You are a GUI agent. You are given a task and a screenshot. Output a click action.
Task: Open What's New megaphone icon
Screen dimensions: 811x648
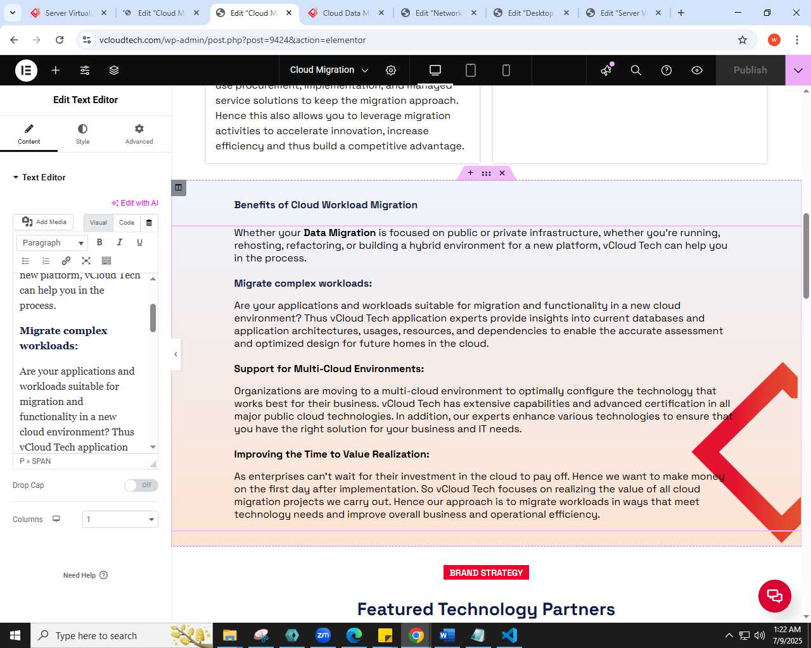coord(606,70)
